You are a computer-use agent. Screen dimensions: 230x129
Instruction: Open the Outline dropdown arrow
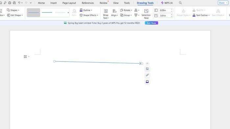92,10
